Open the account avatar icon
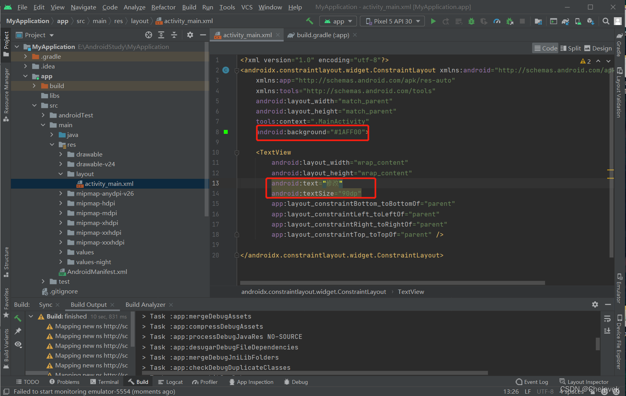Image resolution: width=626 pixels, height=396 pixels. 618,21
